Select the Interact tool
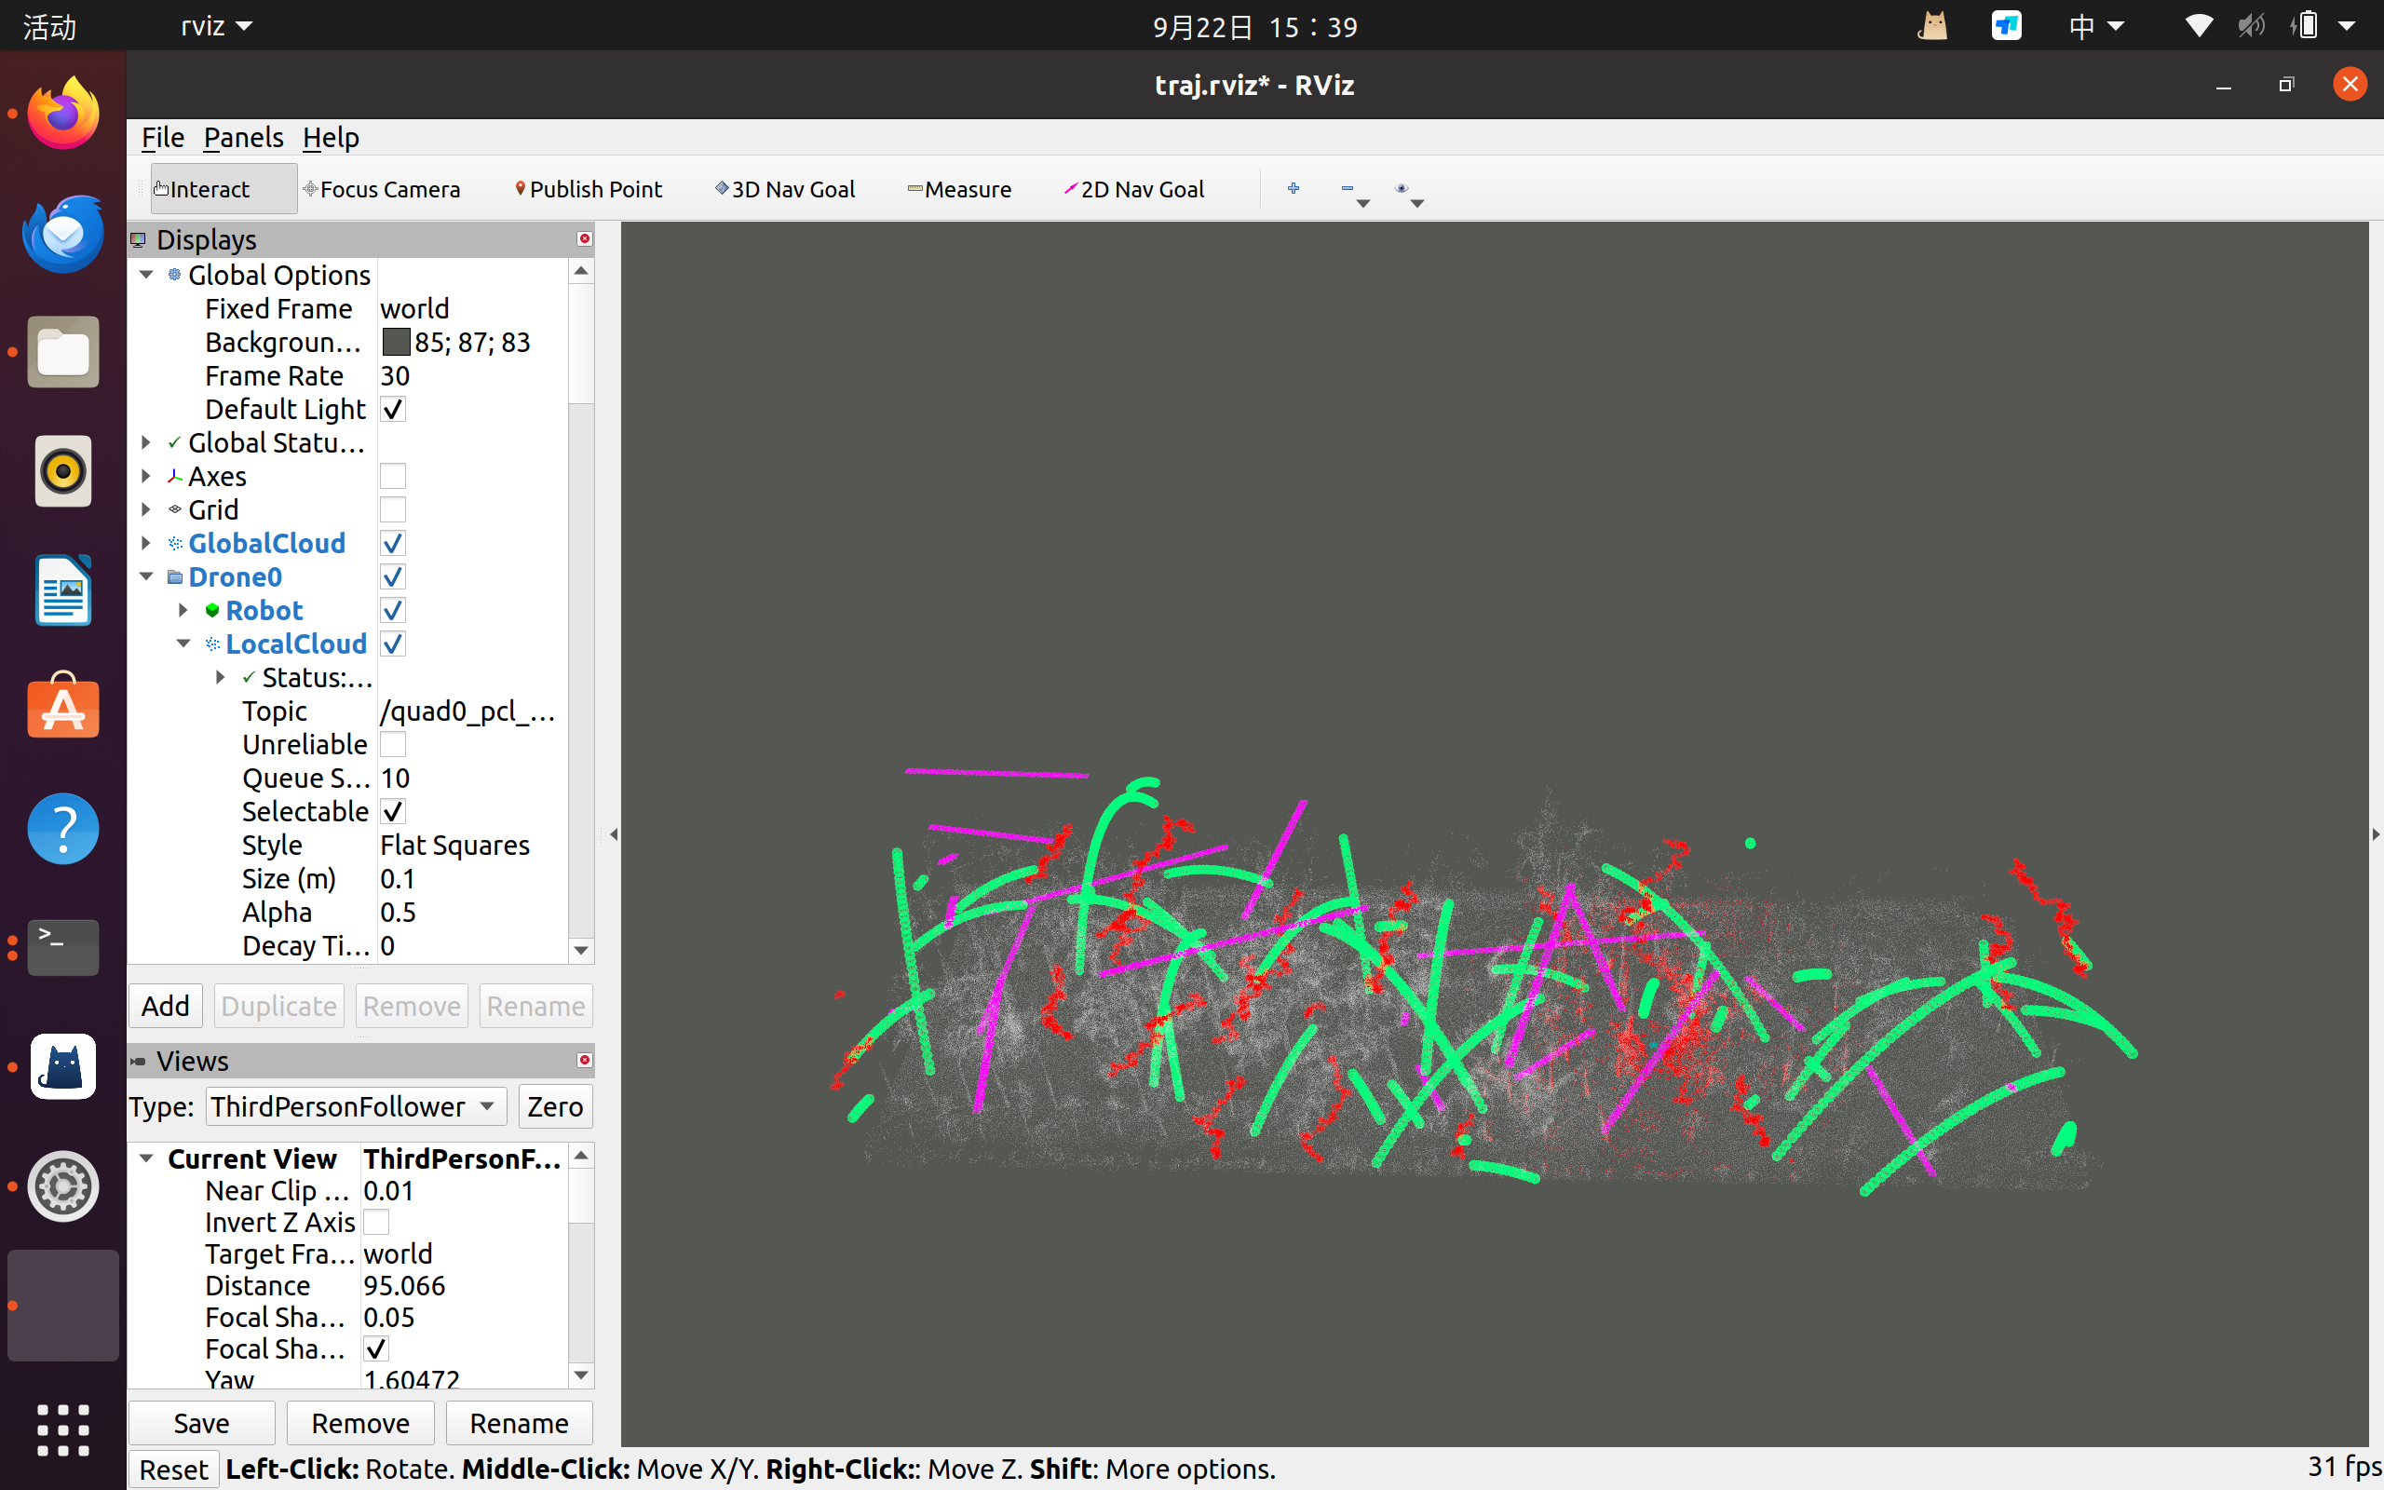The image size is (2384, 1490). click(223, 188)
